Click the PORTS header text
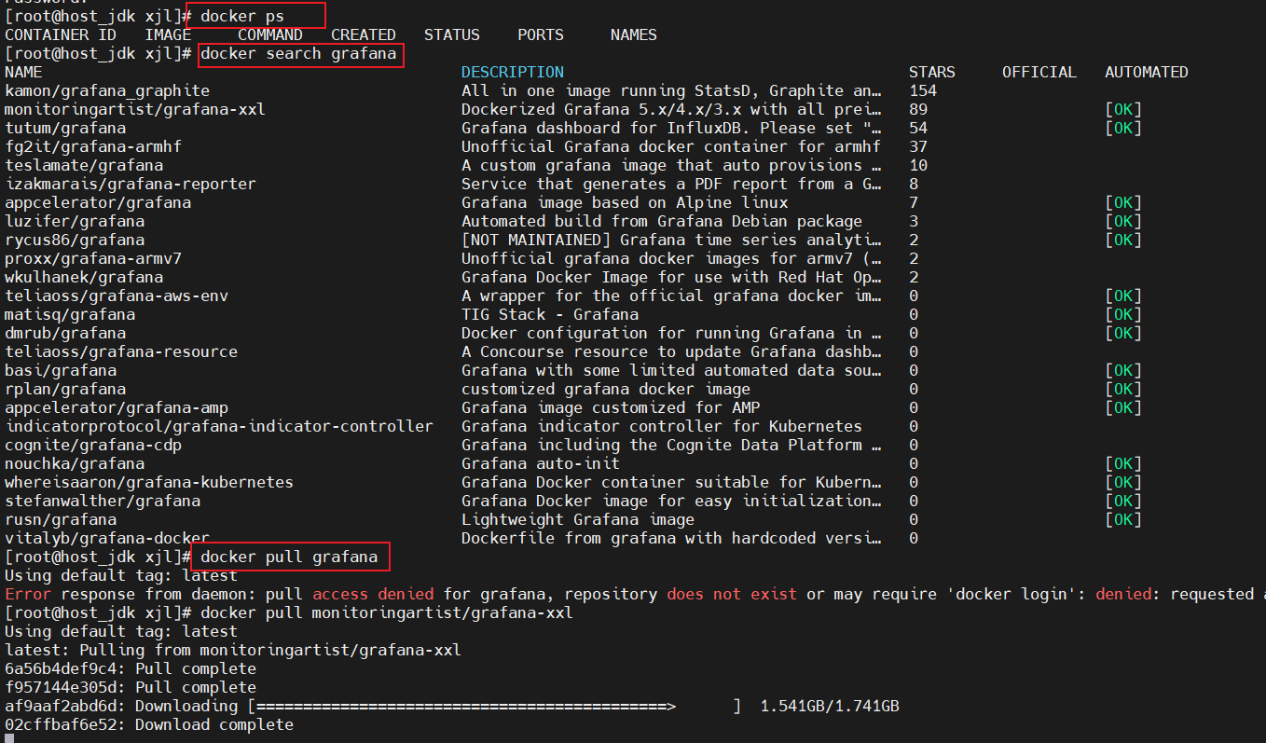This screenshot has height=743, width=1266. (541, 34)
